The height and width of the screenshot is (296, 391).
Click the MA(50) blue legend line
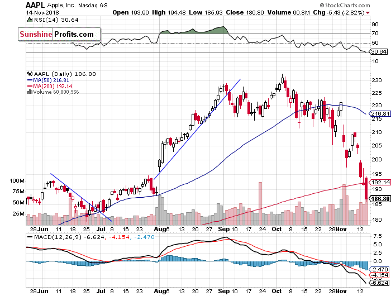pyautogui.click(x=30, y=80)
